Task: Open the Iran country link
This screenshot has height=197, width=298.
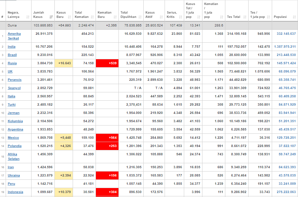Action: 11,167
